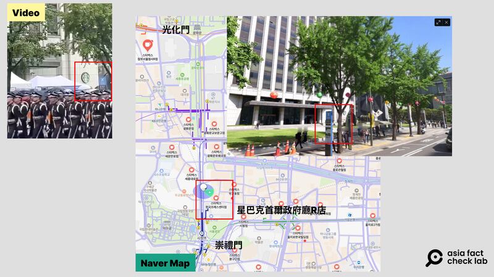Select the 광화문 gate landmark icon
The width and height of the screenshot is (494, 277).
coord(197,27)
